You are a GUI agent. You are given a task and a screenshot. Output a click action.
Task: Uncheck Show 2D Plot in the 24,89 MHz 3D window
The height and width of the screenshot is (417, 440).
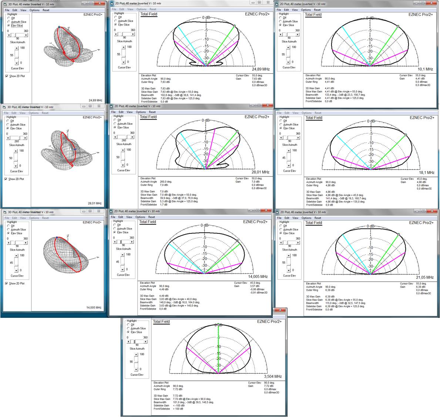[7, 76]
